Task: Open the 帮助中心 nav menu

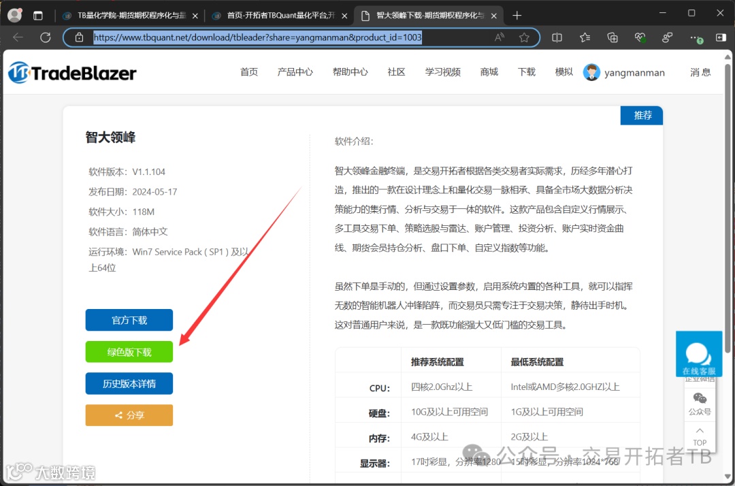Action: point(350,72)
